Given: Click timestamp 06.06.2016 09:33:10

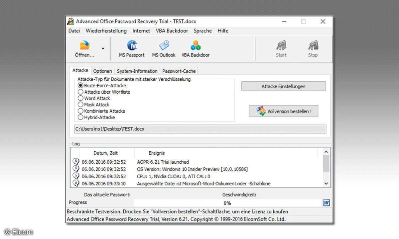Looking at the screenshot, I should (104, 184).
